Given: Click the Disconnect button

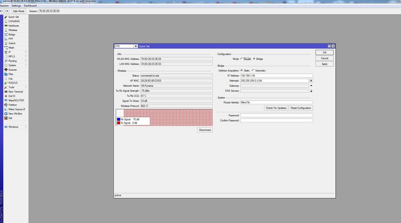Looking at the screenshot, I should point(205,130).
